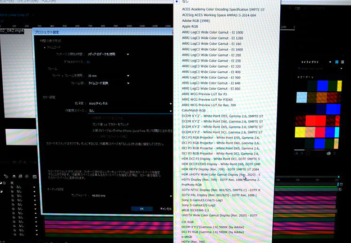
Task: Pick the cyan swatch in color themes
Action: pyautogui.click(x=337, y=132)
